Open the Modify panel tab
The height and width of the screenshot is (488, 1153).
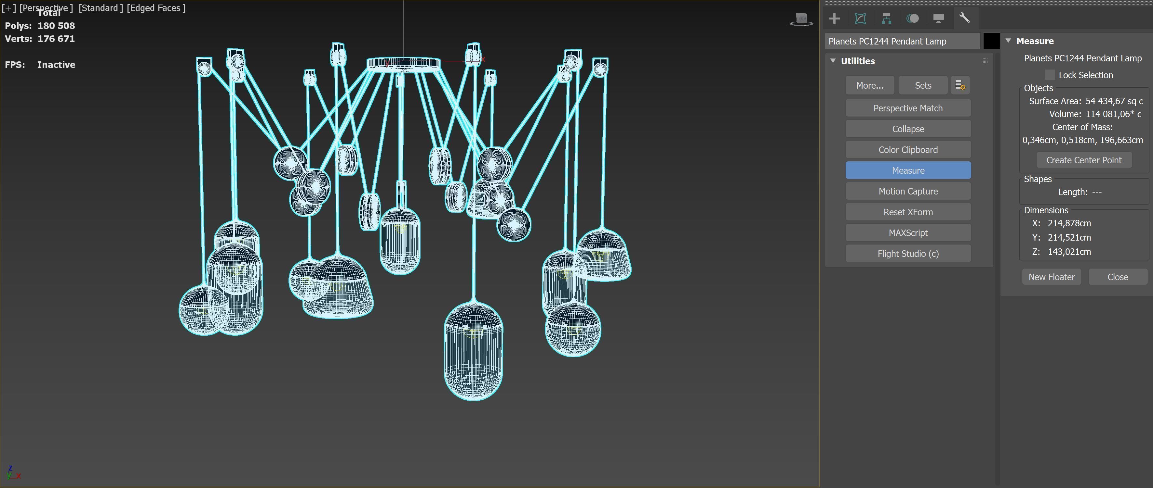pyautogui.click(x=860, y=18)
